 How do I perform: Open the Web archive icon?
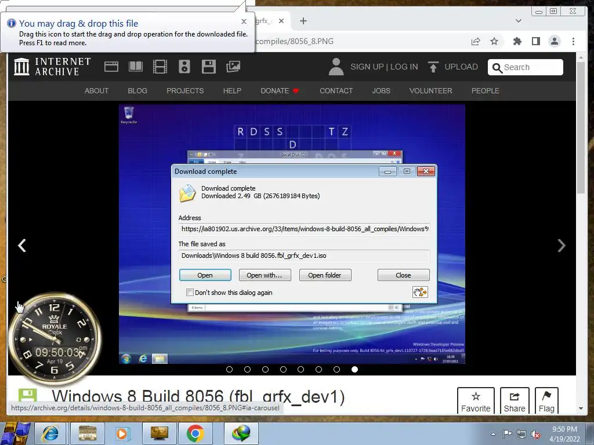[x=111, y=67]
